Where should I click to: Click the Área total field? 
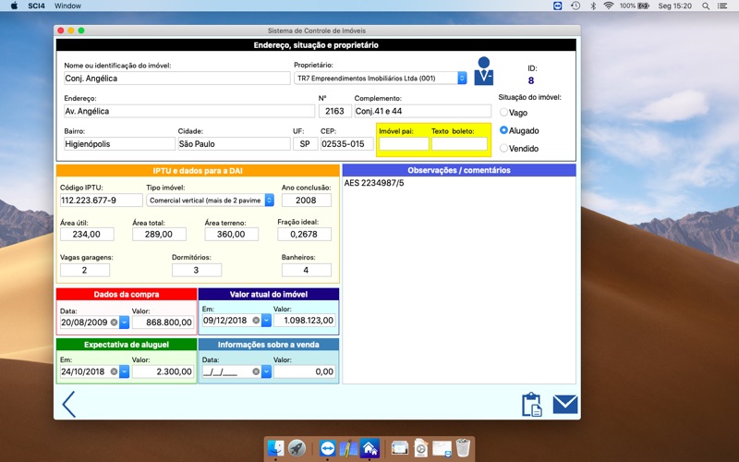pos(159,235)
